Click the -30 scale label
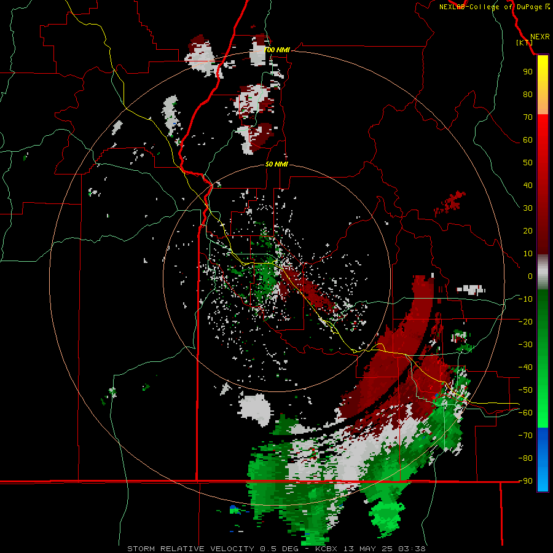This screenshot has height=553, width=553. (525, 345)
